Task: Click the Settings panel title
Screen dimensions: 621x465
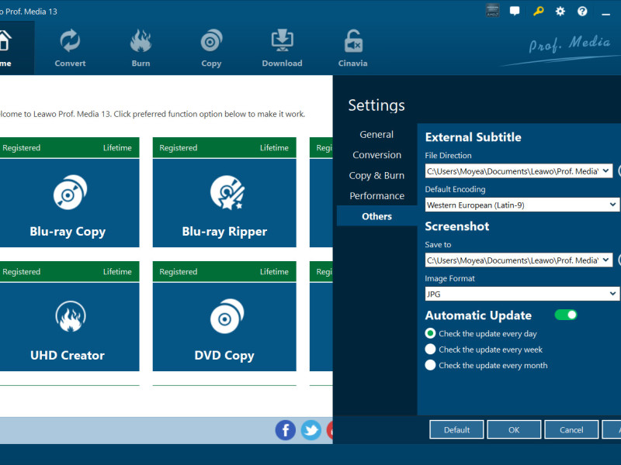Action: point(376,105)
